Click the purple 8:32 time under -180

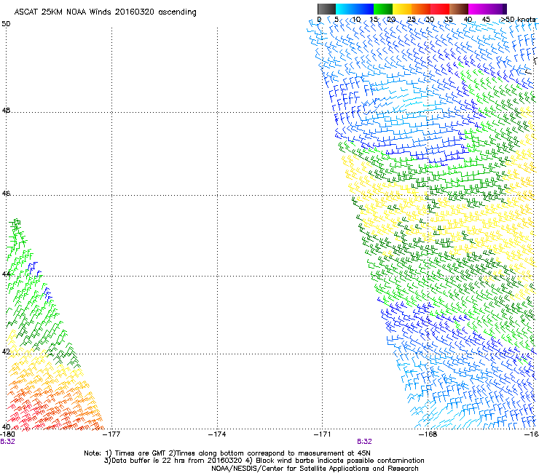(7, 442)
